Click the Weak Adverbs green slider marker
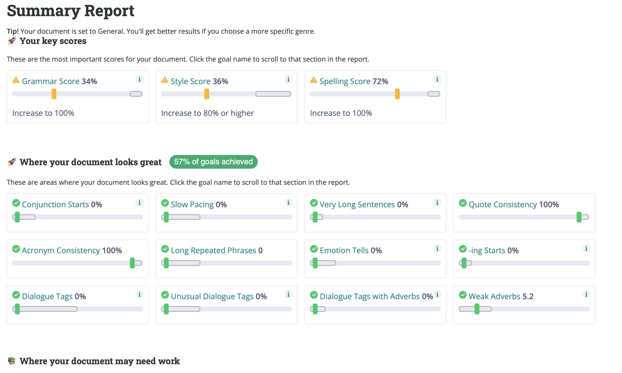 click(x=477, y=309)
